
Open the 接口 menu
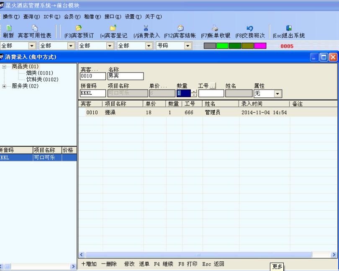click(113, 17)
